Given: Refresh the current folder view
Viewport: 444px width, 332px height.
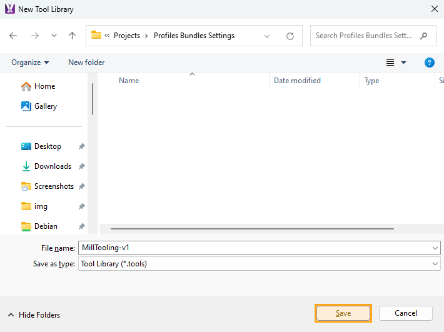Looking at the screenshot, I should tap(290, 36).
